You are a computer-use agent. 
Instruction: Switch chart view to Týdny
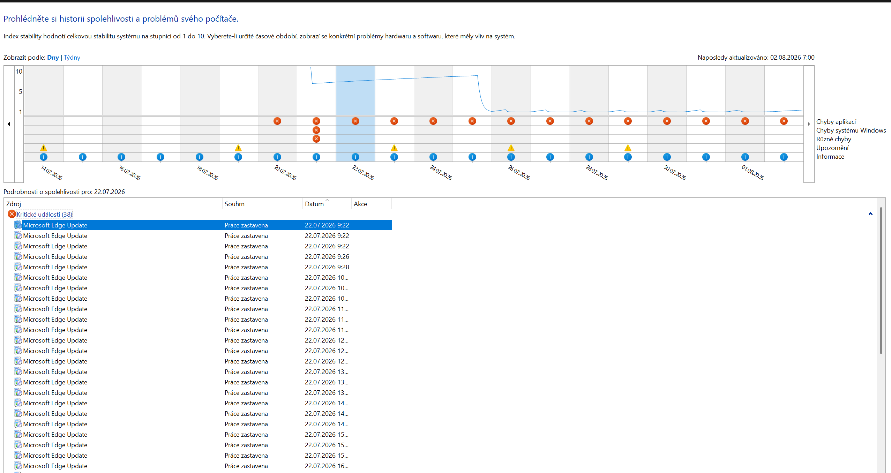[x=72, y=58]
